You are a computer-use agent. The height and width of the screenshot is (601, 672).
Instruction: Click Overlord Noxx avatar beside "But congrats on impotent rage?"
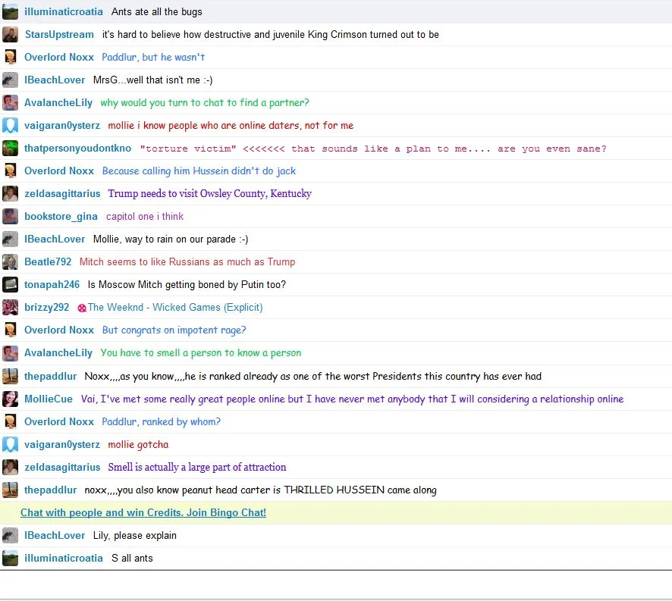coord(11,330)
